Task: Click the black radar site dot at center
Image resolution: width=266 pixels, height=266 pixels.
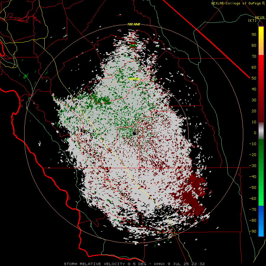Action: pos(134,134)
